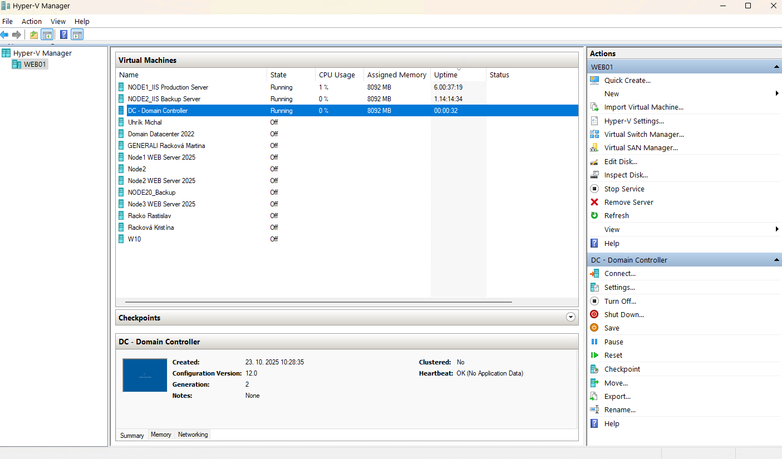Click Connect... in the actions pane
The height and width of the screenshot is (459, 782).
pos(619,273)
